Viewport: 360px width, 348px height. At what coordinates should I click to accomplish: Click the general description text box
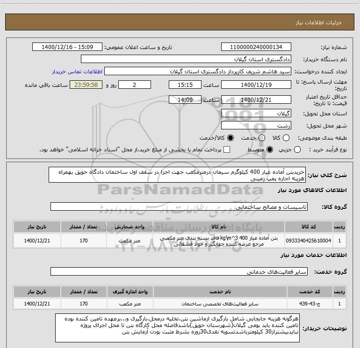coord(177,175)
